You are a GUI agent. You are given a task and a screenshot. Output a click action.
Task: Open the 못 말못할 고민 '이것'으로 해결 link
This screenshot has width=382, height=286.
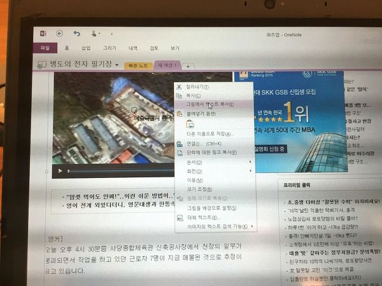322,269
